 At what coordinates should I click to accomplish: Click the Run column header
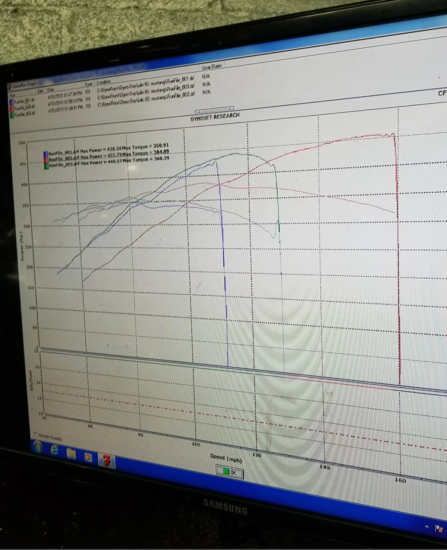(13, 96)
